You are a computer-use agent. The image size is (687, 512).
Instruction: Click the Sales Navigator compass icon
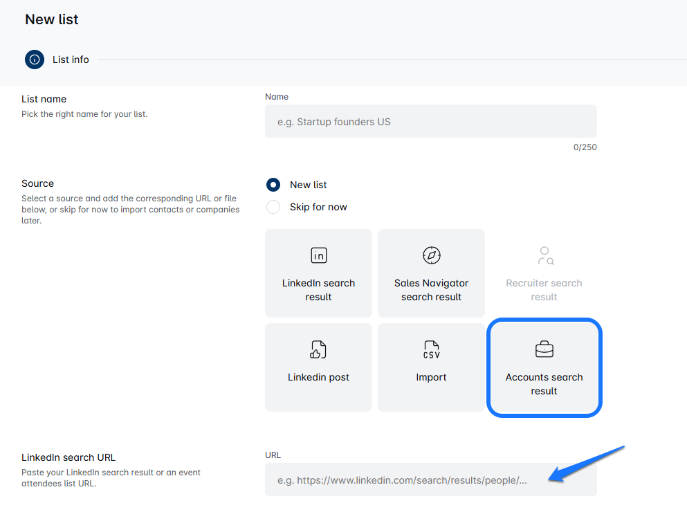431,255
